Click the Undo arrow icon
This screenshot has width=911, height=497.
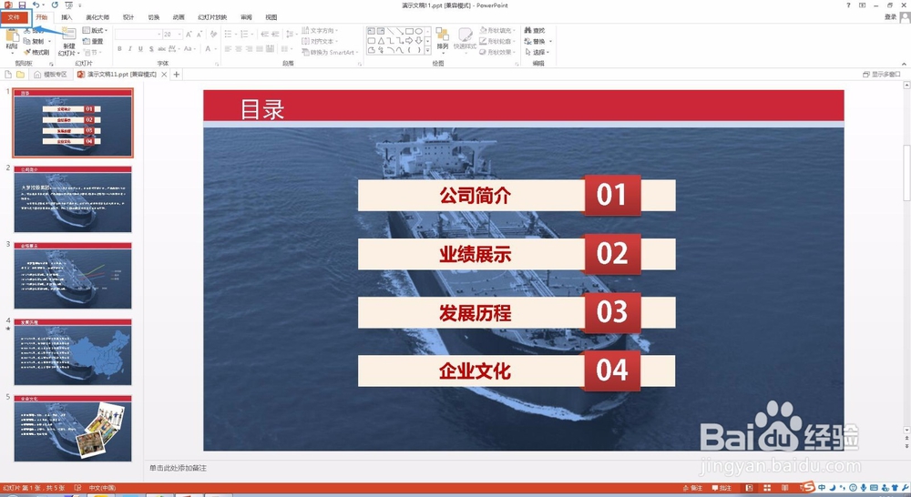[x=36, y=5]
